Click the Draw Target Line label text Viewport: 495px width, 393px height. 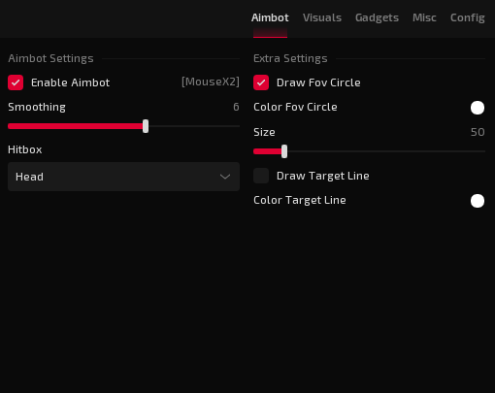pyautogui.click(x=323, y=176)
